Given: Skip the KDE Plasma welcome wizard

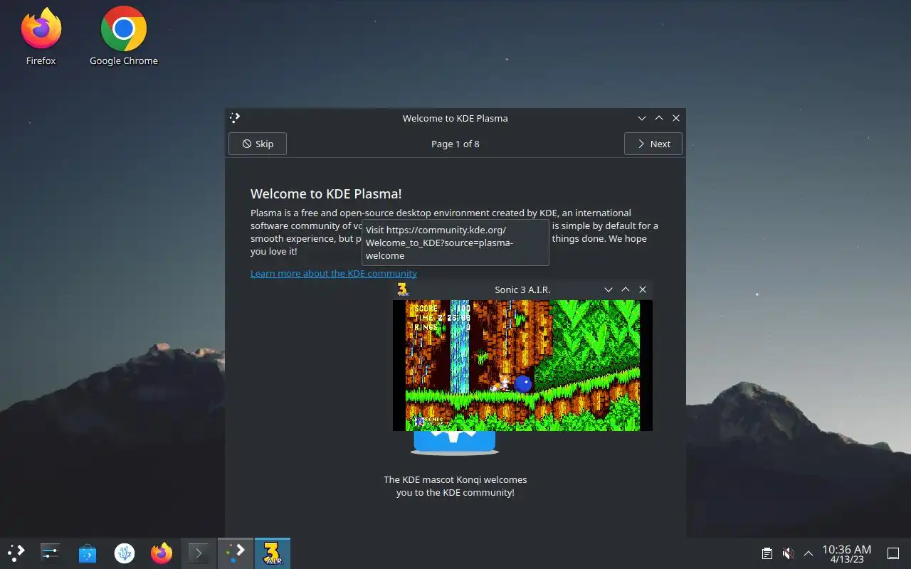Looking at the screenshot, I should pos(258,144).
